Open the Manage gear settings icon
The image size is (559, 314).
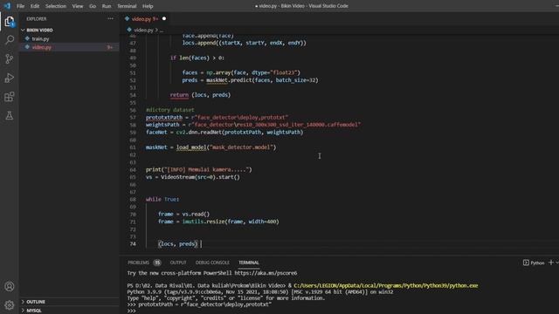pos(10,305)
